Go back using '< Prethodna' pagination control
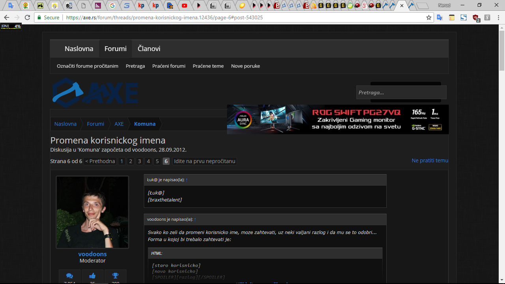The width and height of the screenshot is (505, 284). click(100, 161)
